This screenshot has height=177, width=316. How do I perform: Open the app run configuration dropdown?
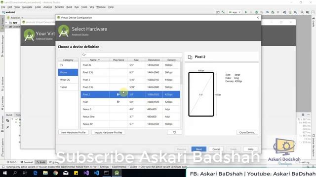coord(235,12)
